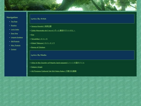
Task: Open the Deer King navigation link
Action: pyautogui.click(x=14, y=34)
